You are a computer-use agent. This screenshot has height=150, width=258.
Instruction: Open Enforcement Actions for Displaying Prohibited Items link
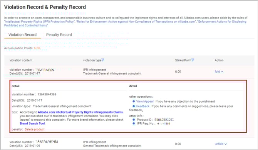point(125,23)
